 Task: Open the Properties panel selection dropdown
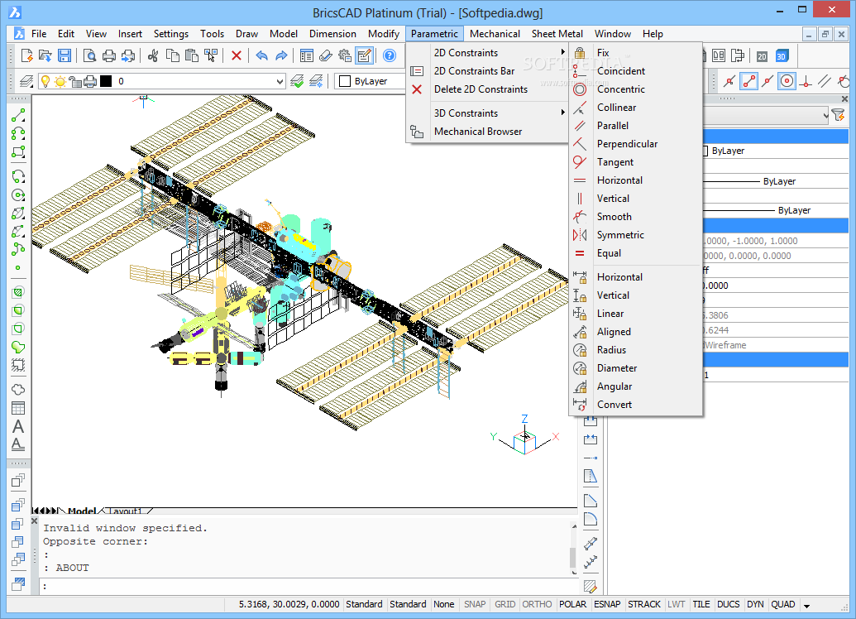tap(767, 115)
